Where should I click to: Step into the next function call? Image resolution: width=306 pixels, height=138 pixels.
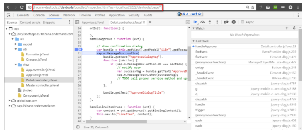[x=210, y=22]
